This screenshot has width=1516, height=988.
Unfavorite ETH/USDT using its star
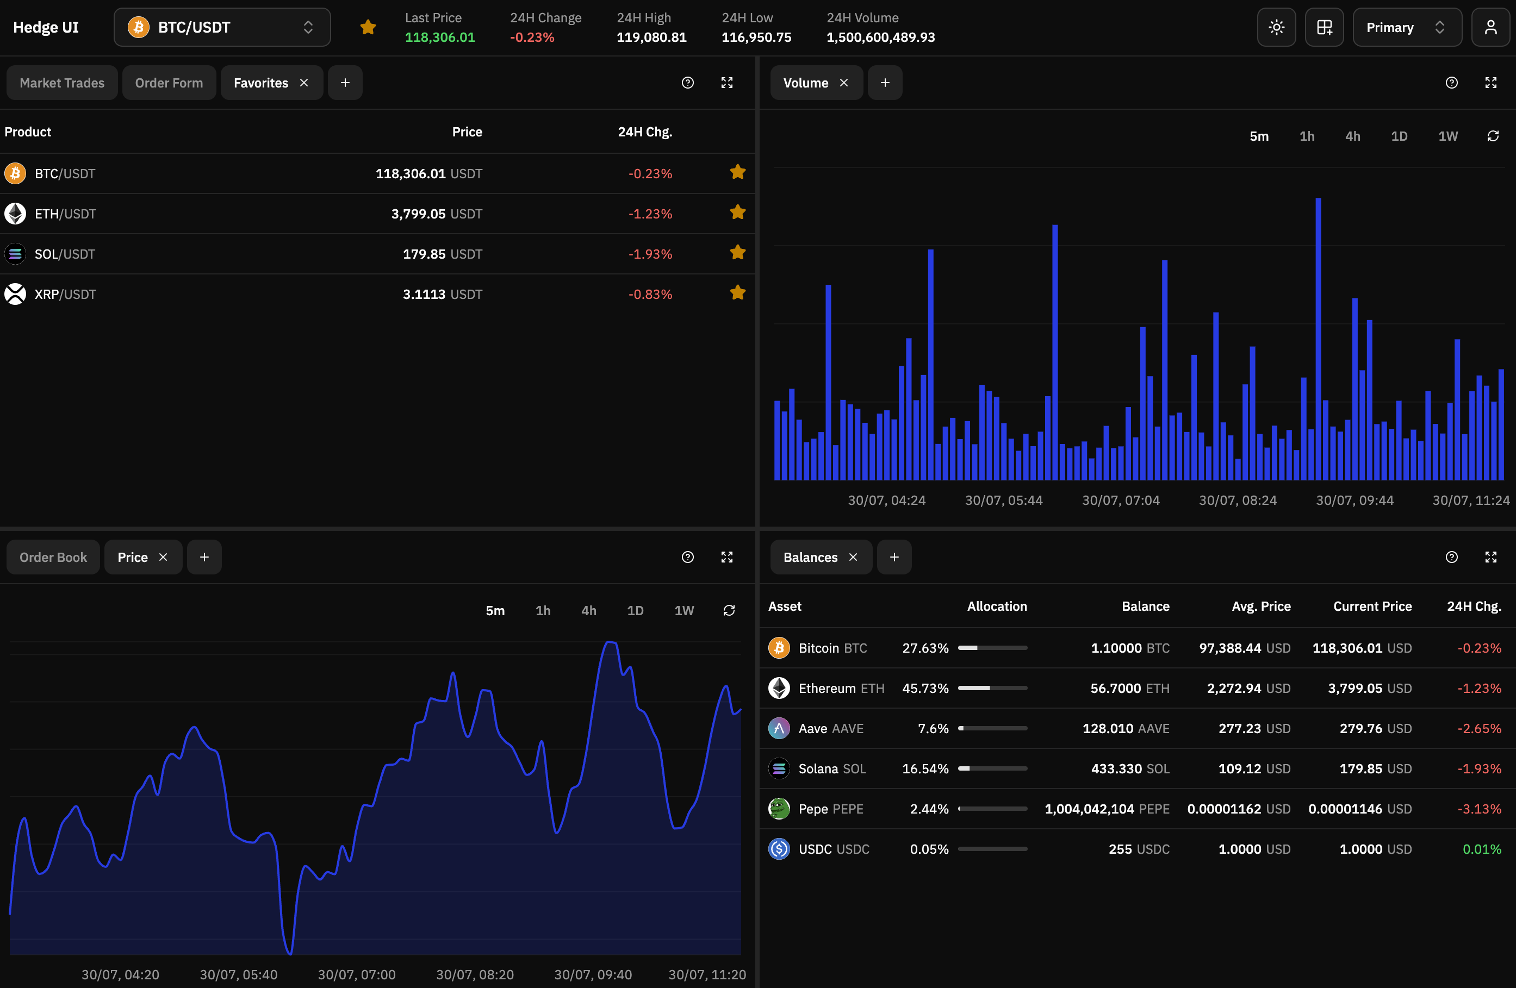[x=738, y=212]
